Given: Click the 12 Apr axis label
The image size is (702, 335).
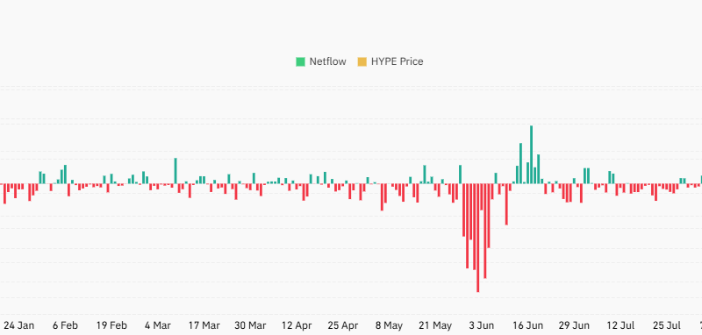Looking at the screenshot, I should click(x=297, y=325).
